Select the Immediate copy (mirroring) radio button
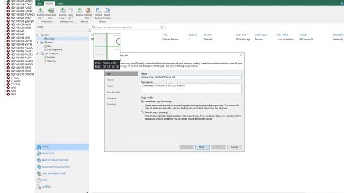The height and width of the screenshot is (193, 344). [142, 102]
